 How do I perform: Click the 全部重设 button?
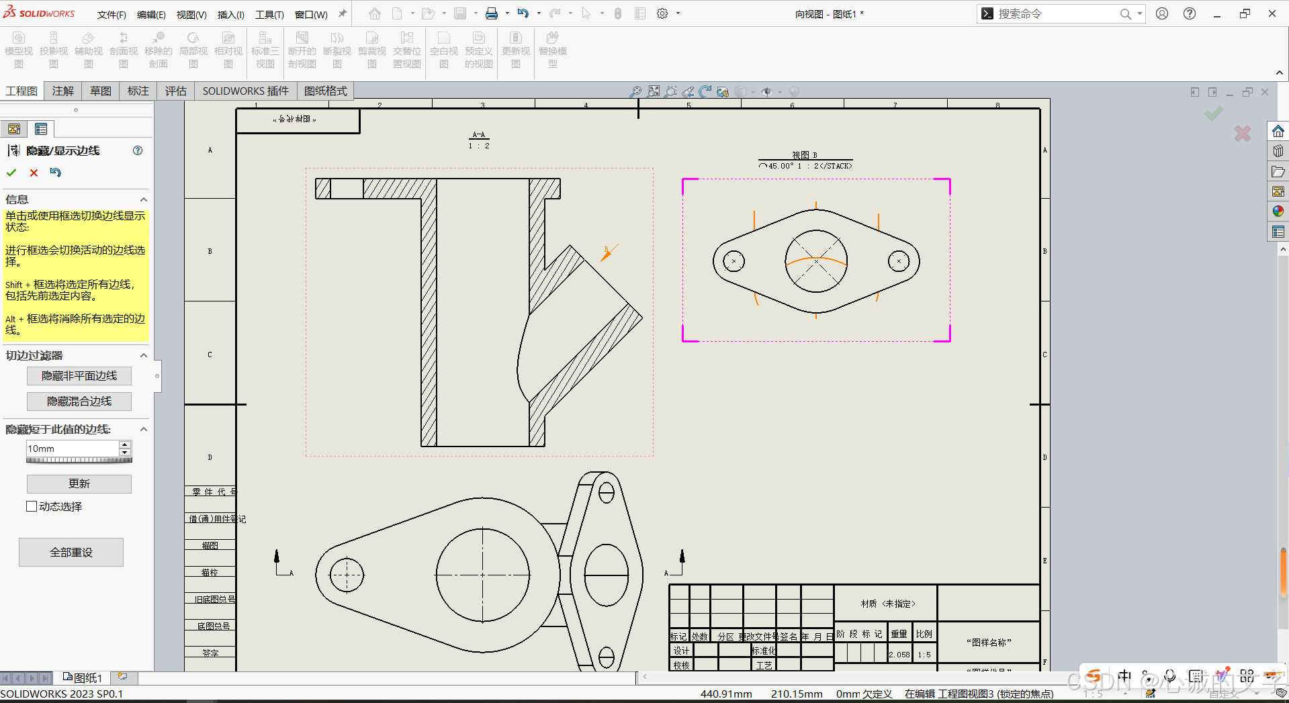pos(71,552)
